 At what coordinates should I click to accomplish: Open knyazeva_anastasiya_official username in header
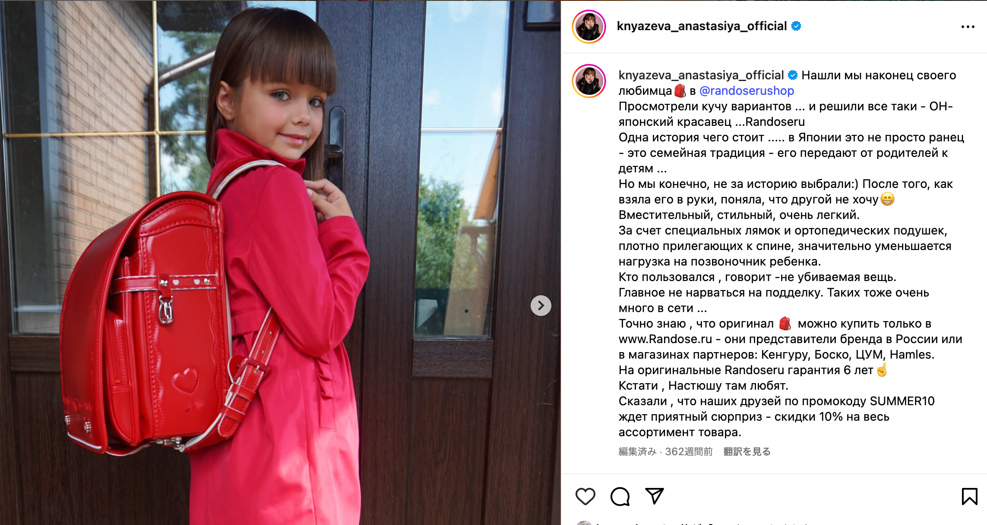pos(702,26)
